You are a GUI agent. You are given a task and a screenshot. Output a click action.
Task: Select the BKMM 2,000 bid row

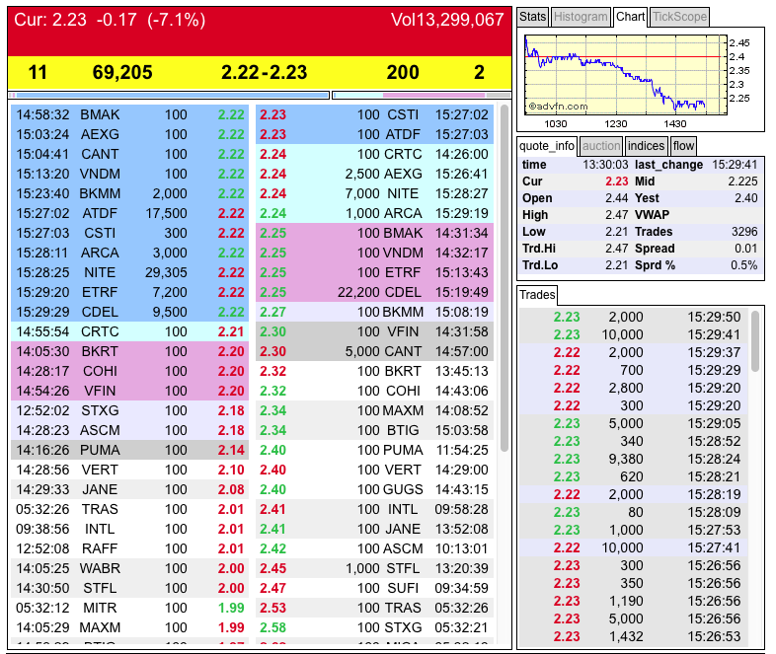[129, 193]
